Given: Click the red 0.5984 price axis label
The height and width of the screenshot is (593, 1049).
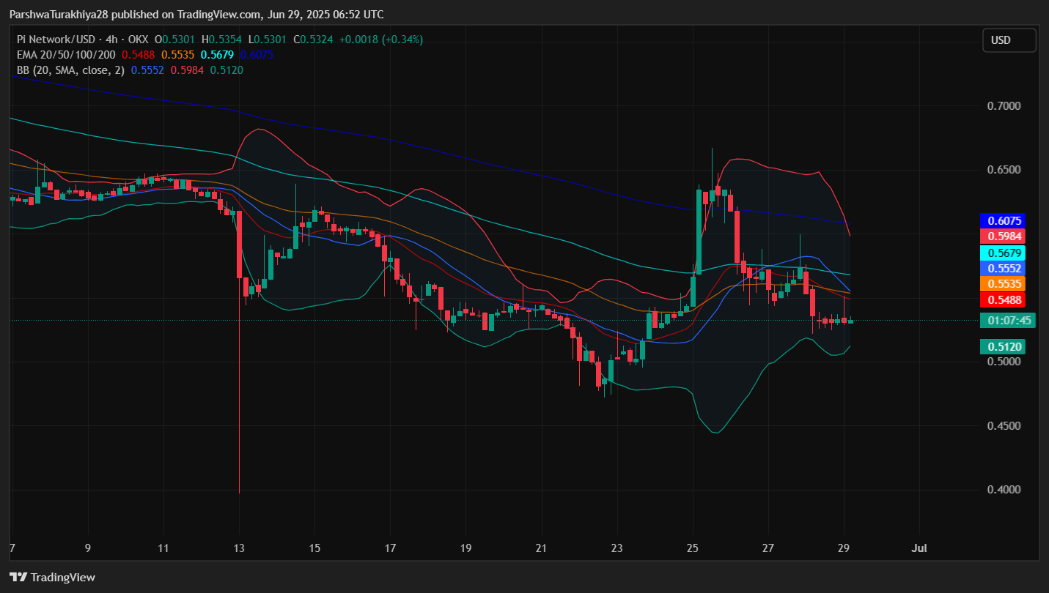Looking at the screenshot, I should click(x=1001, y=236).
